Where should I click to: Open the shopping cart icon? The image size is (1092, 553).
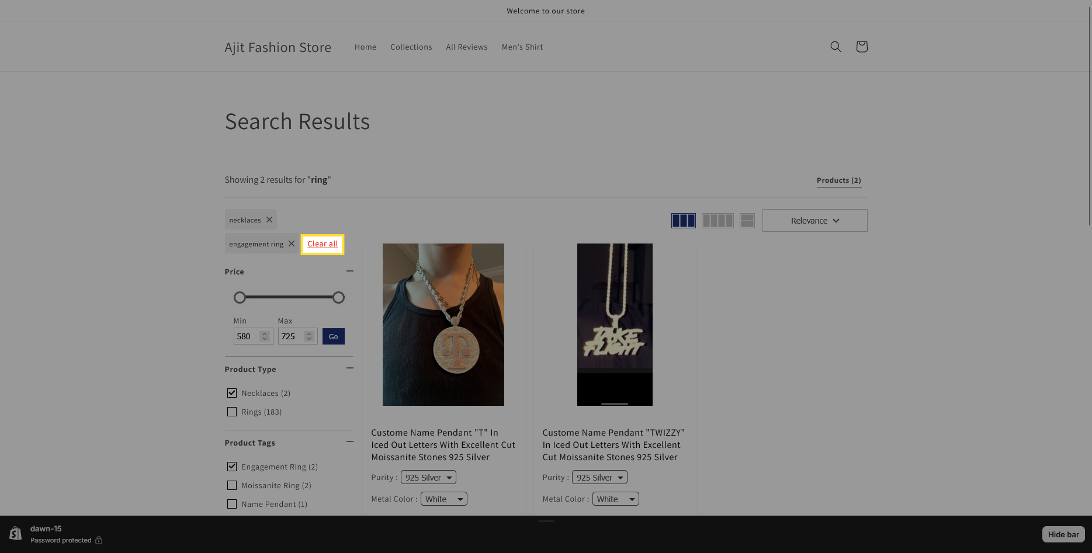[861, 47]
